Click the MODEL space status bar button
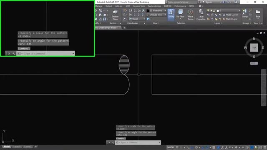 click(x=171, y=147)
